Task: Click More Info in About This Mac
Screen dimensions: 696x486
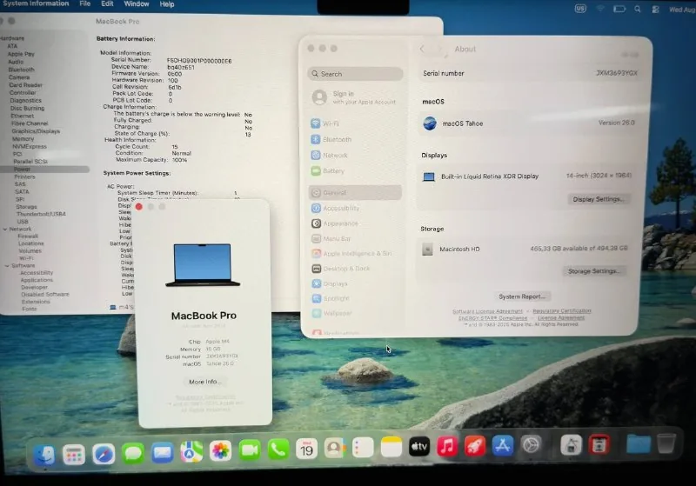Action: [204, 382]
